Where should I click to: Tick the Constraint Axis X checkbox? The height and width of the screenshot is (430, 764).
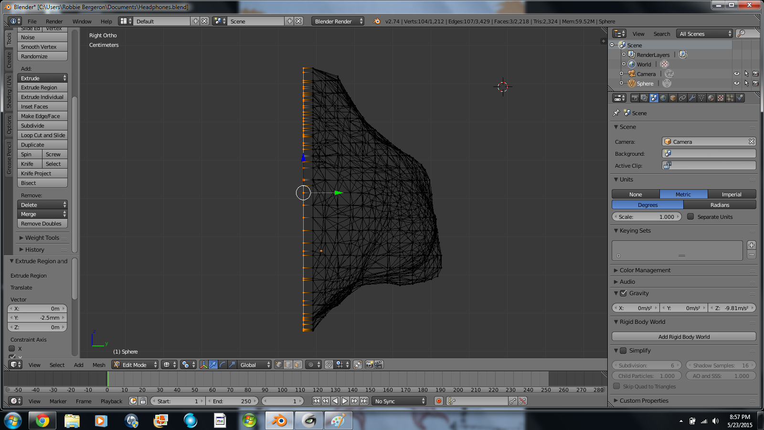click(12, 348)
